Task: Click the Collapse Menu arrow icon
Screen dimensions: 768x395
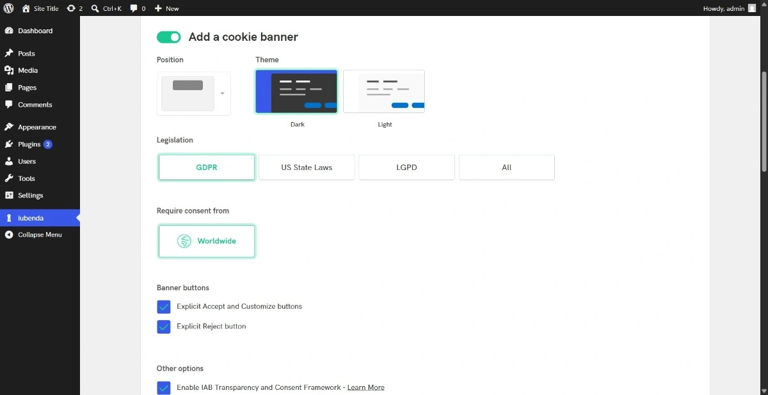Action: 9,235
